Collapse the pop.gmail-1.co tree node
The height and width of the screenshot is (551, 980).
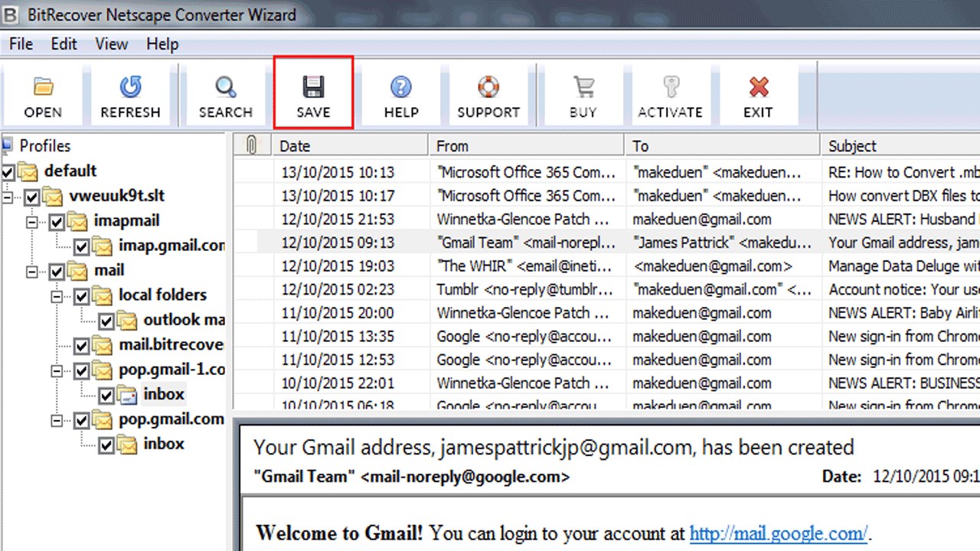(x=57, y=371)
